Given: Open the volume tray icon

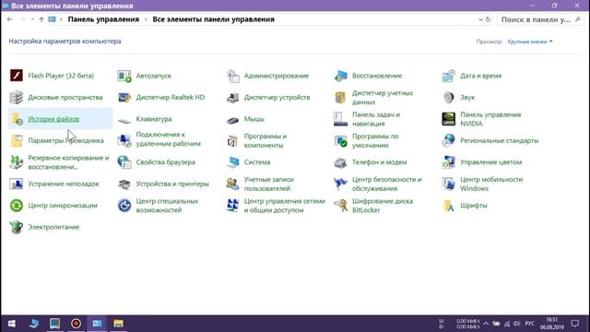Looking at the screenshot, I should point(516,324).
